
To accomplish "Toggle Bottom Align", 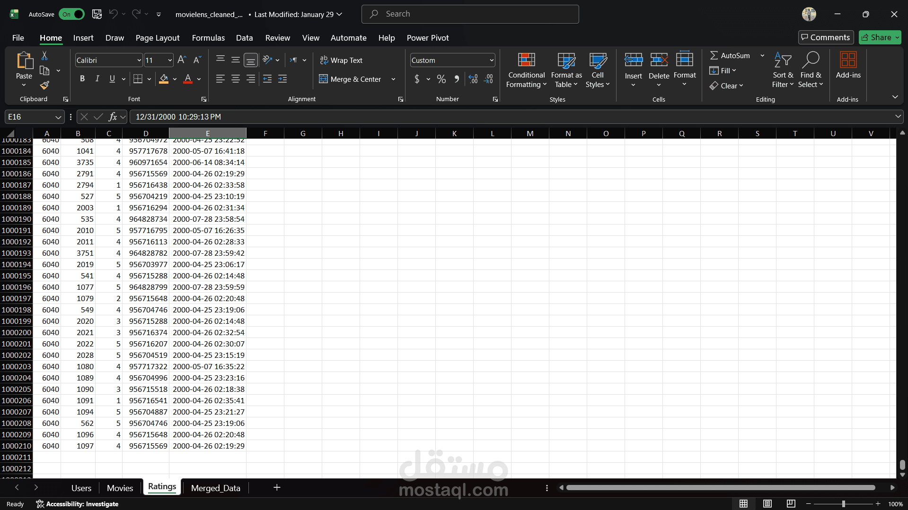I will pos(251,60).
